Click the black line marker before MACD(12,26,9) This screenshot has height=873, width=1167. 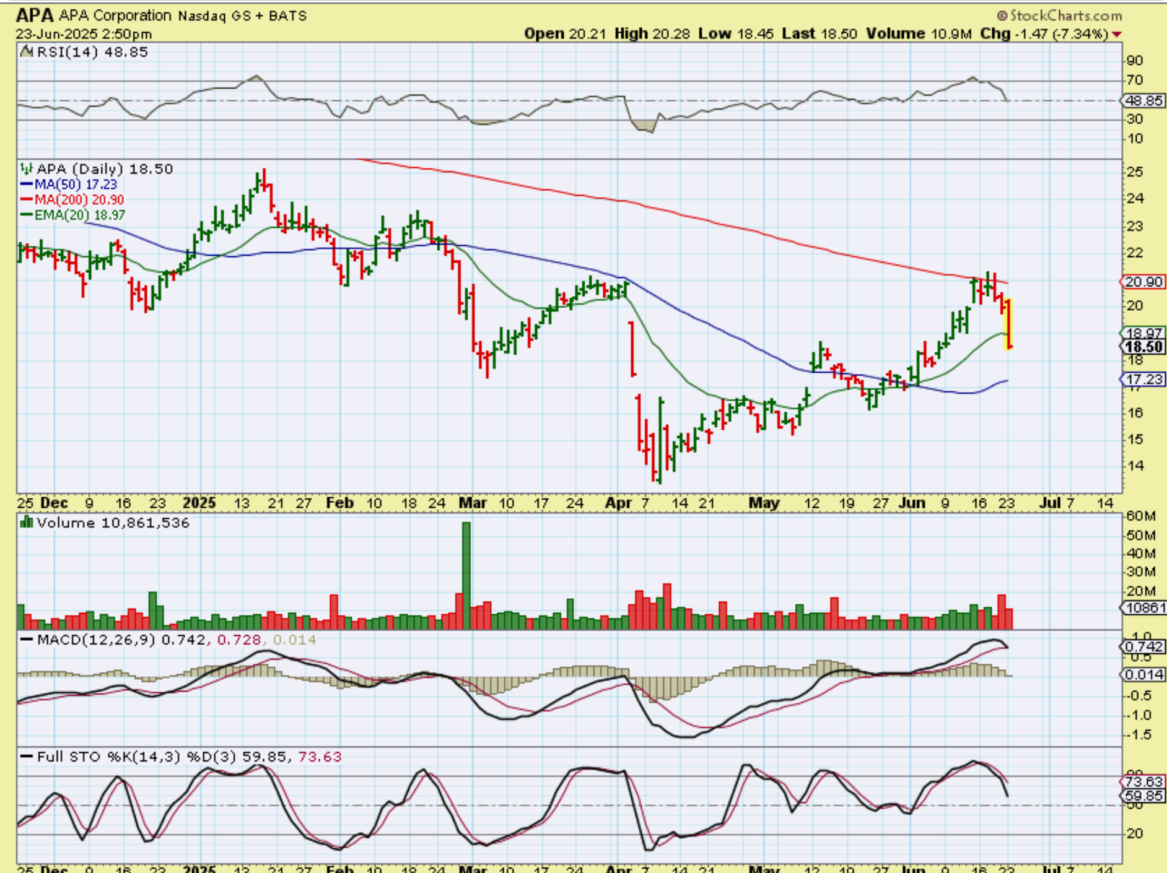pos(27,639)
